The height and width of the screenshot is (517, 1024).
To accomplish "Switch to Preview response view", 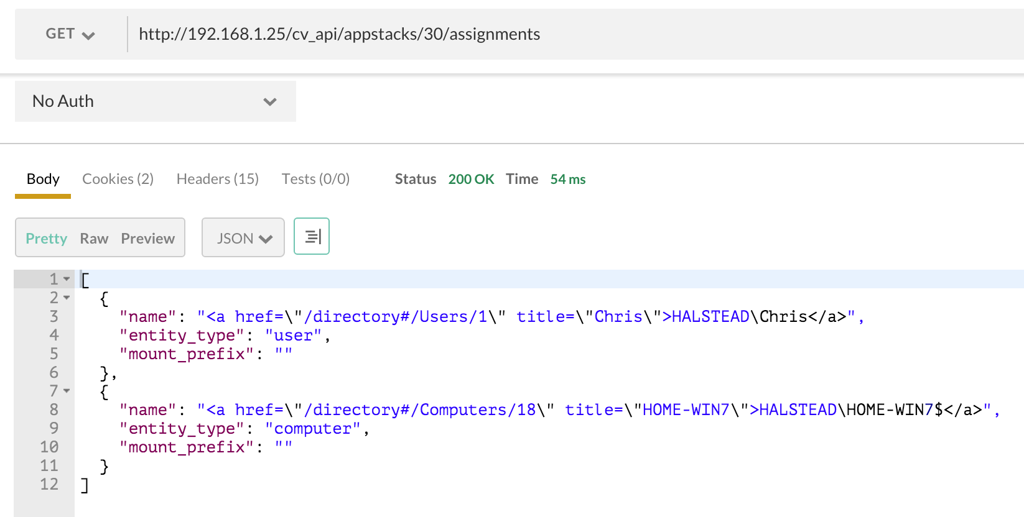I will pyautogui.click(x=147, y=239).
